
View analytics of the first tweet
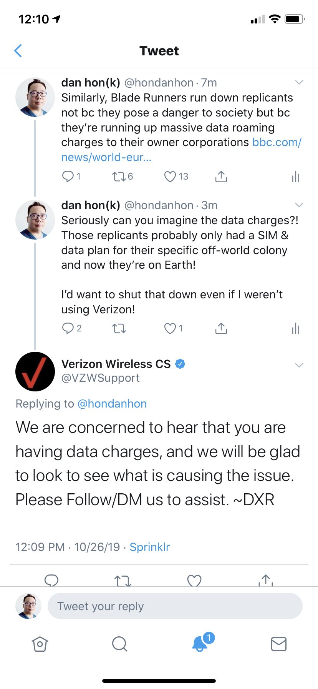pos(295,177)
